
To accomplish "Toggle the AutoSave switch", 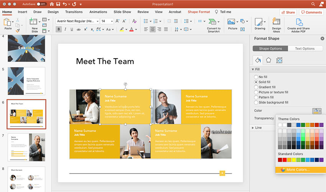I will 41,4.
